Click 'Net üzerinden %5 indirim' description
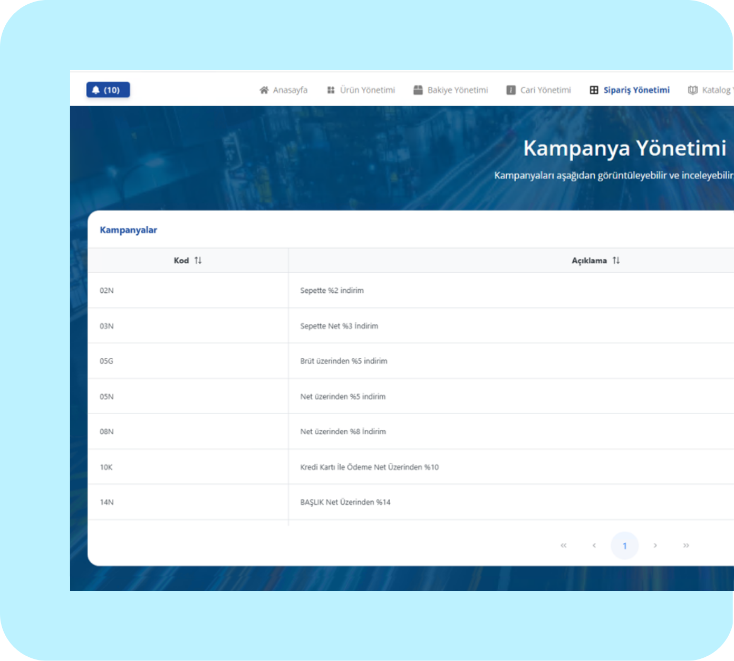Screen dimensions: 734x661 [x=343, y=397]
